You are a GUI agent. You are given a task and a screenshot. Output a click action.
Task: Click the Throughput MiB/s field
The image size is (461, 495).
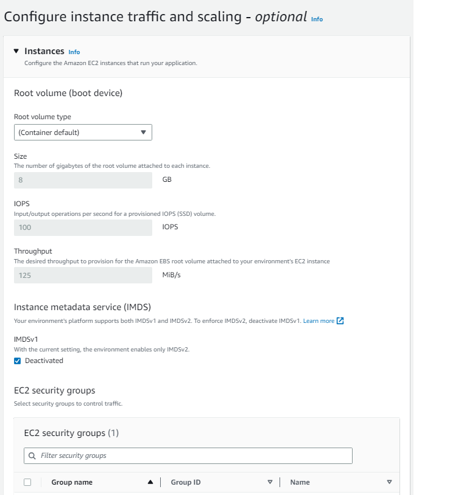point(83,275)
